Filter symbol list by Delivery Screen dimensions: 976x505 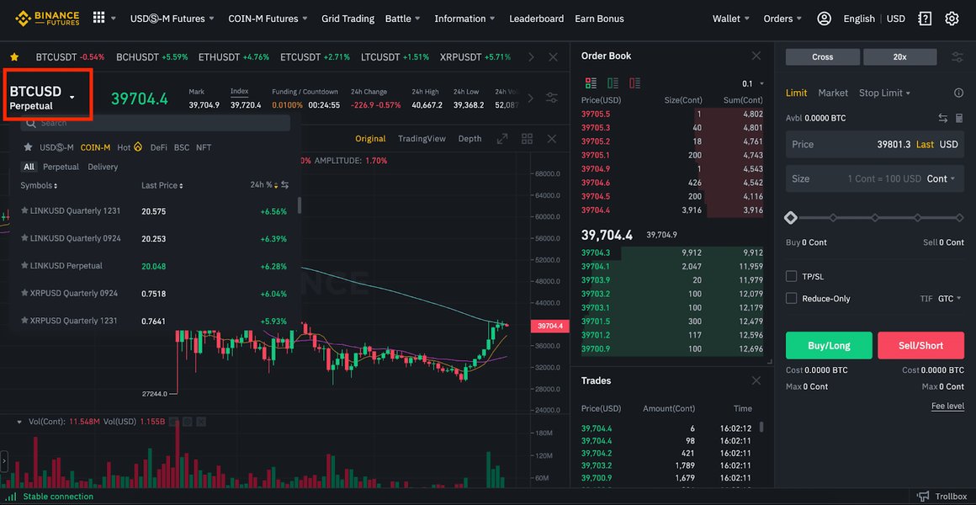coord(103,167)
